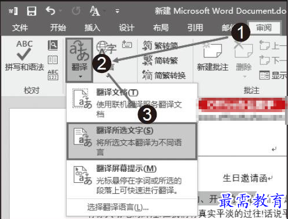The height and width of the screenshot is (219, 289).
Task: Run 拼写和语法 check
Action: [x=24, y=56]
